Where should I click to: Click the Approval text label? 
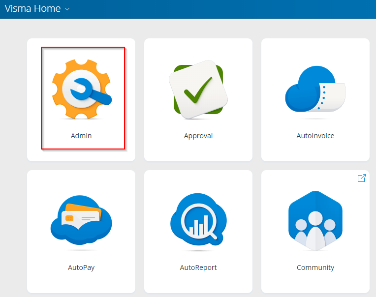coord(198,136)
